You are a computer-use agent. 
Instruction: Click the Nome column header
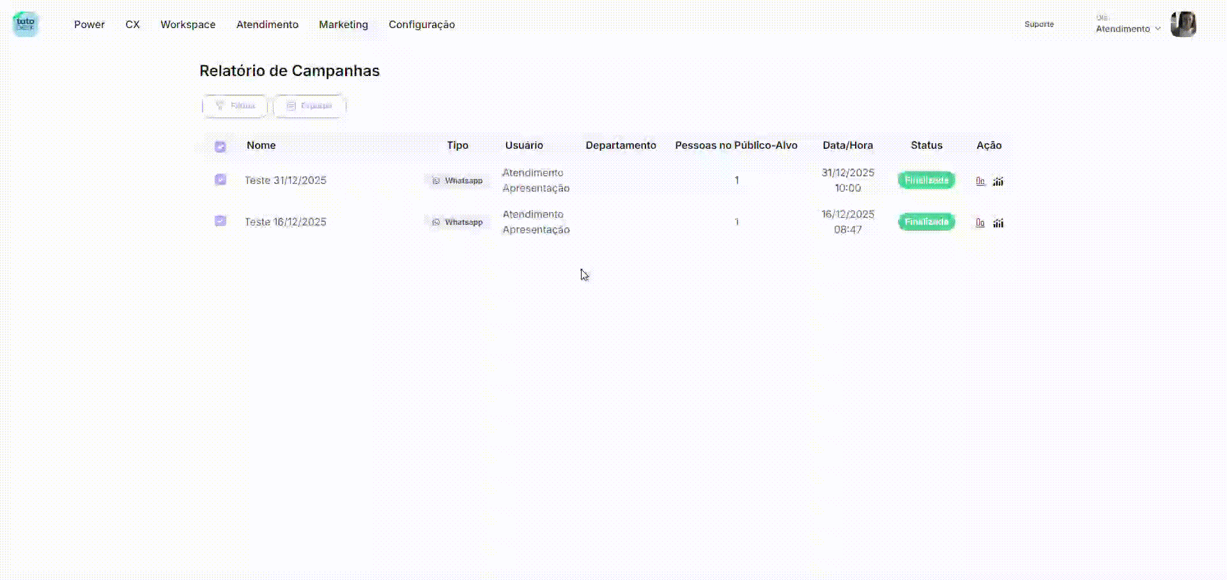tap(261, 146)
